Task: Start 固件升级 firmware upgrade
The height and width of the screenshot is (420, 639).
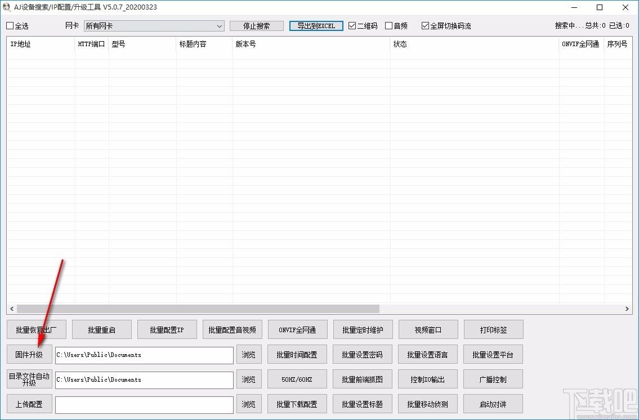Action: pos(29,355)
